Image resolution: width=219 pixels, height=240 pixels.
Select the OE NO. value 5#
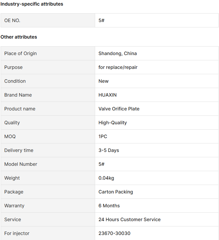point(101,20)
